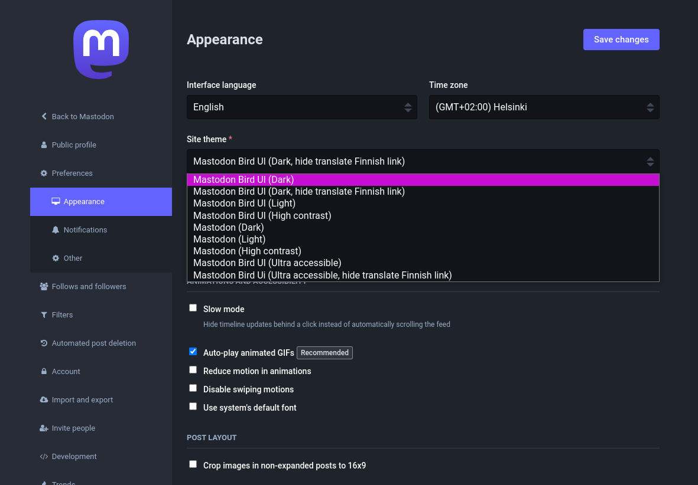Click the padlock icon next to Account

tap(44, 371)
